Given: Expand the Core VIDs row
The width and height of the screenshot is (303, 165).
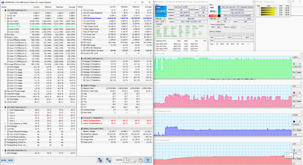Looking at the screenshot, I should 5,13.
